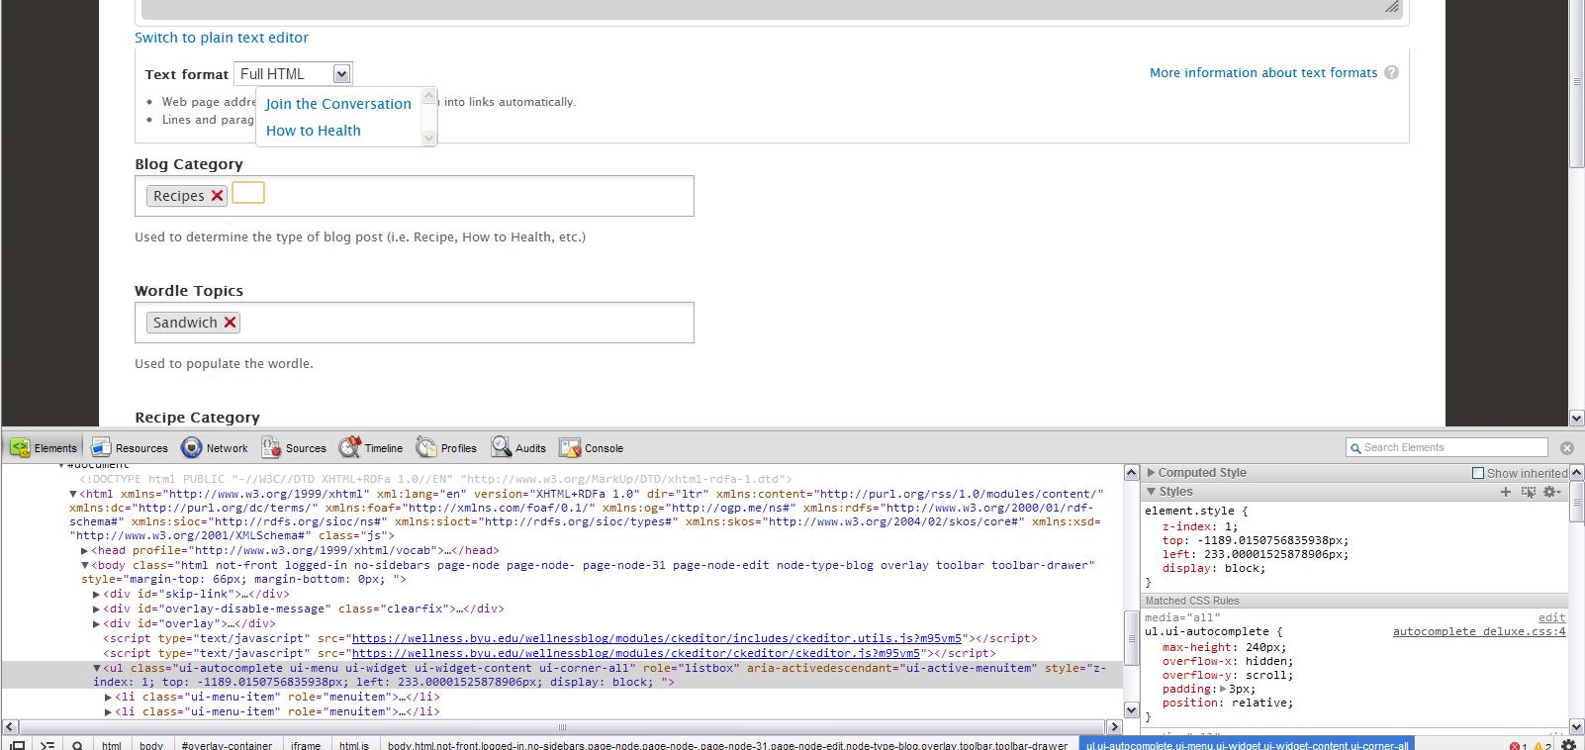Click the text formats help question icon

[1391, 72]
